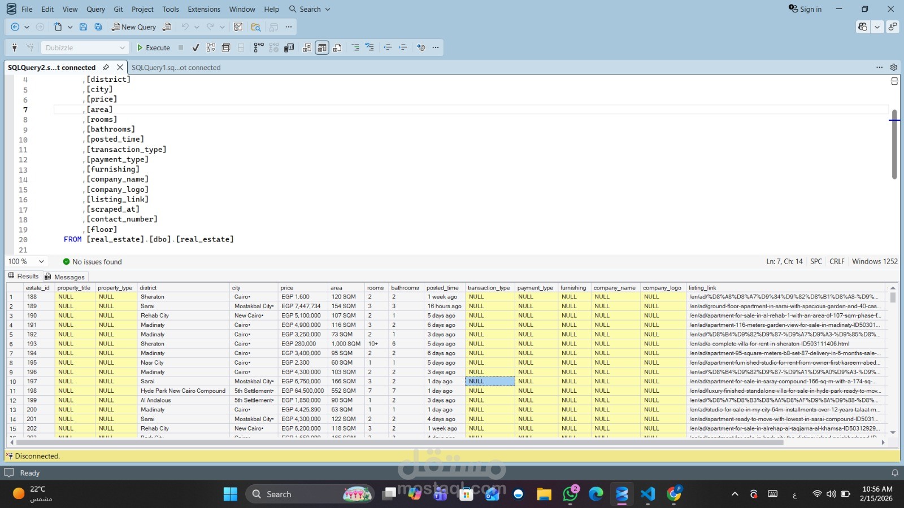Viewport: 904px width, 508px height.
Task: Open the document tab list overflow
Action: pyautogui.click(x=880, y=67)
